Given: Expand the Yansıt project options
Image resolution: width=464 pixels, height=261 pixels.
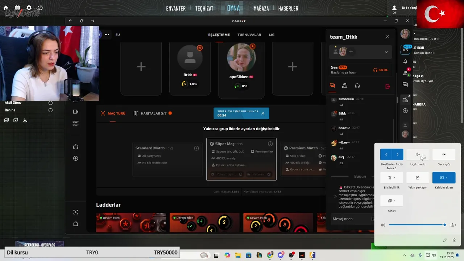Looking at the screenshot, I should 391,201.
